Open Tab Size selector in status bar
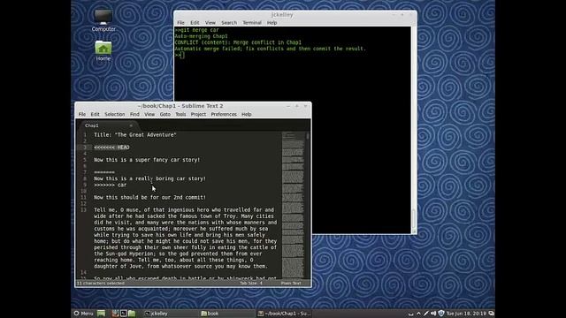 [x=251, y=284]
